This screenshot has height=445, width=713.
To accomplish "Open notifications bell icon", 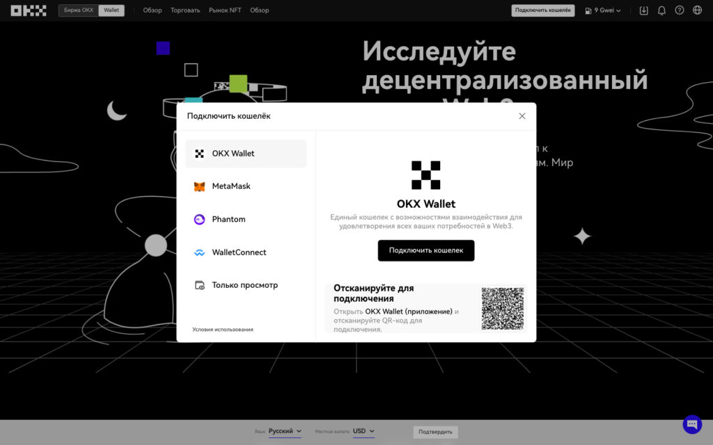I will [x=661, y=10].
